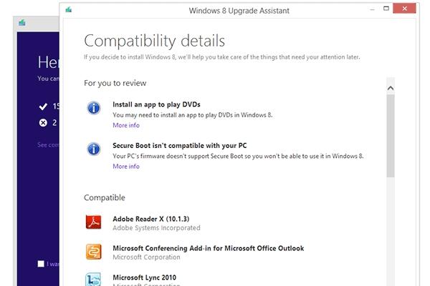The width and height of the screenshot is (430, 286).
Task: Open More info link under Install an app to play DVDs
Action: (x=126, y=125)
